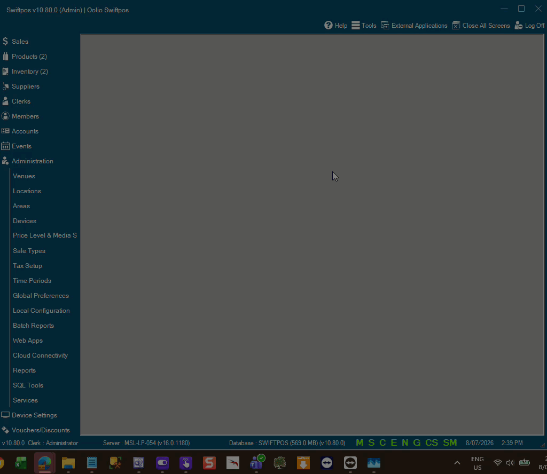Screen dimensions: 547x474
Task: Open SQL Tools
Action: pyautogui.click(x=28, y=385)
